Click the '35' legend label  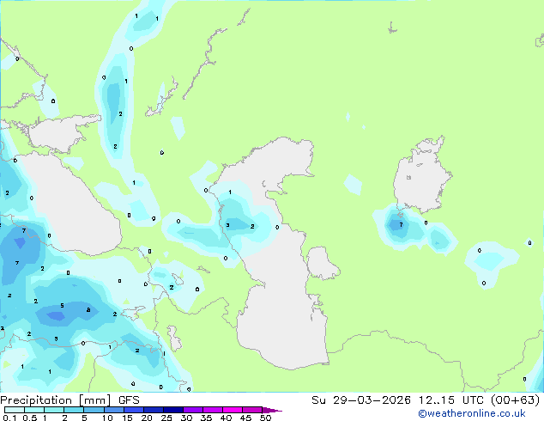[206, 418]
